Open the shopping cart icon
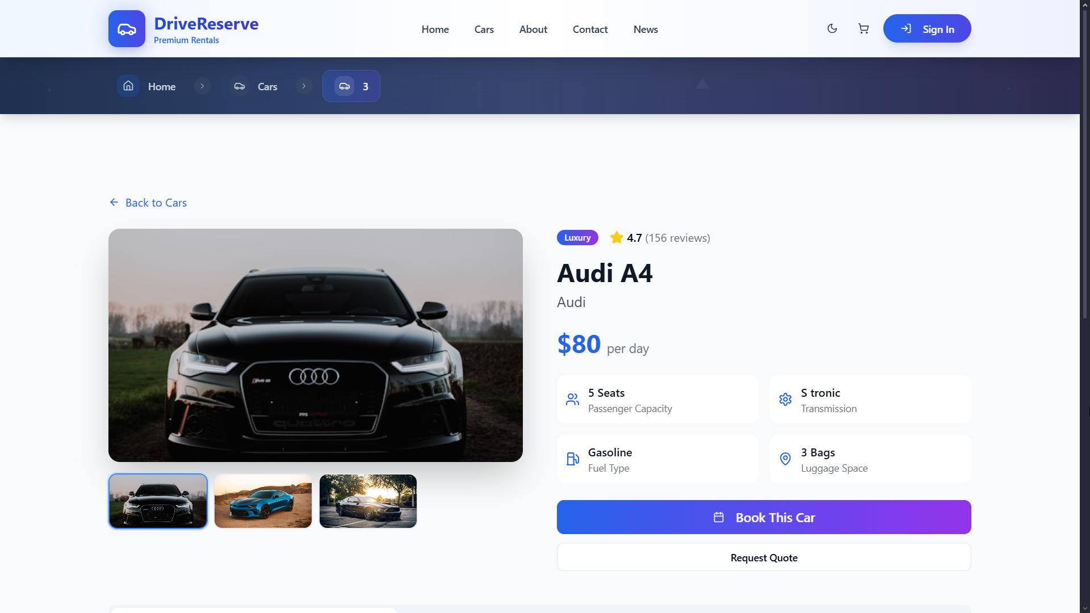The height and width of the screenshot is (613, 1090). [863, 28]
